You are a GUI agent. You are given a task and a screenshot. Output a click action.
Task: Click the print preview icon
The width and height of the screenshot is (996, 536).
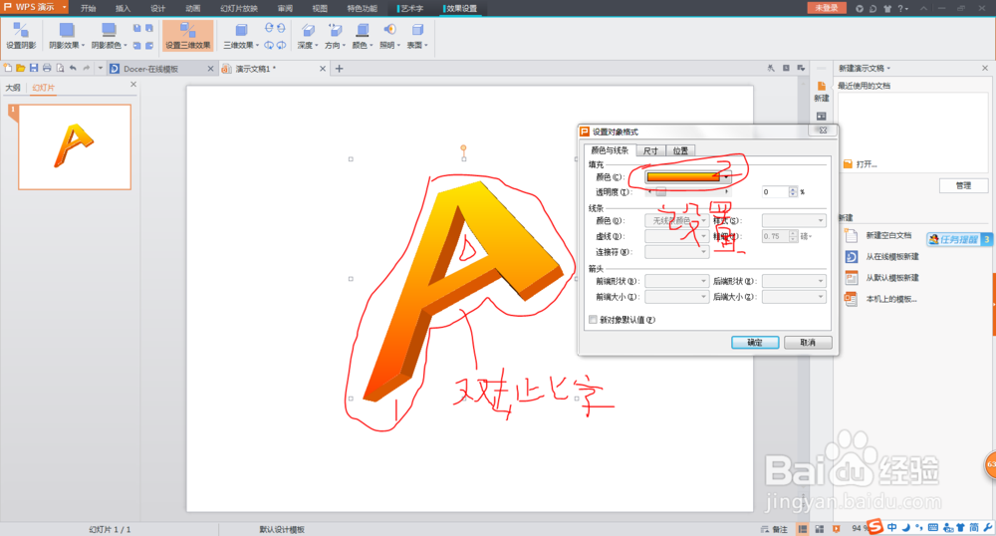60,68
